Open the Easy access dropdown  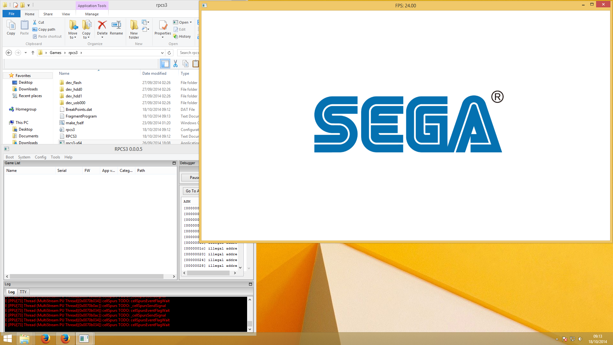pos(146,29)
